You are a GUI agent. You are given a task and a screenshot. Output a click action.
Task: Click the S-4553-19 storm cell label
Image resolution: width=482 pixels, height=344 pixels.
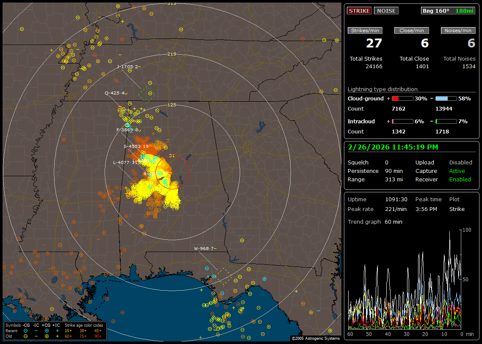136,146
